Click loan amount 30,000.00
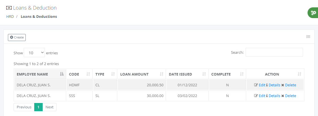Viewport: 318px width, 116px height. [x=155, y=96]
